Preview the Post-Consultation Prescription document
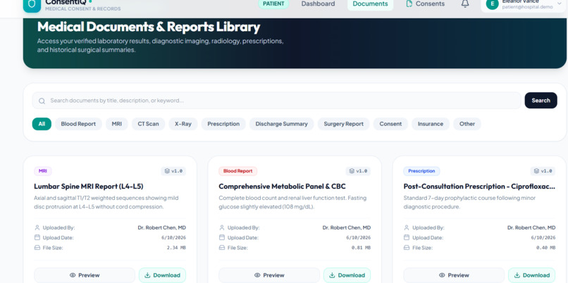Image resolution: width=568 pixels, height=283 pixels. coord(454,275)
